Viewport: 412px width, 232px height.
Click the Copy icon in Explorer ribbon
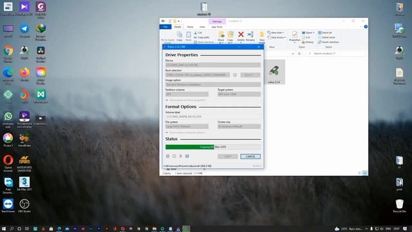coord(180,36)
